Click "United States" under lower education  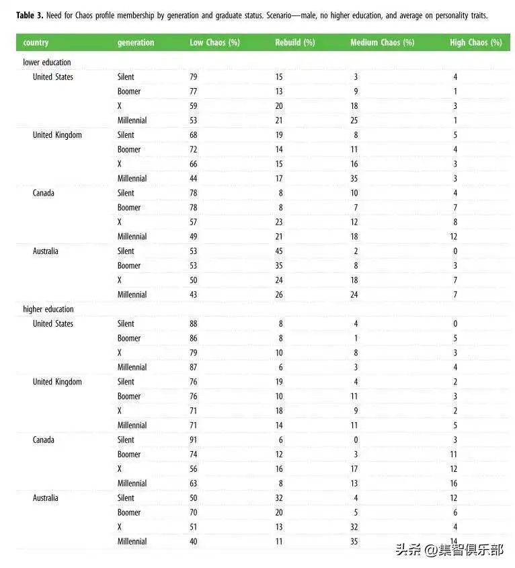53,77
